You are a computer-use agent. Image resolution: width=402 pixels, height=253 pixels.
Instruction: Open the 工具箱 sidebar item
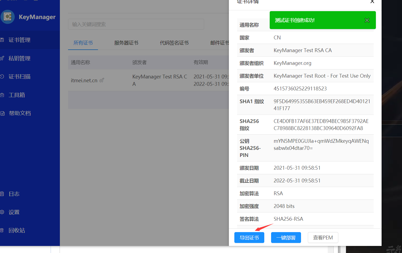tap(30, 95)
